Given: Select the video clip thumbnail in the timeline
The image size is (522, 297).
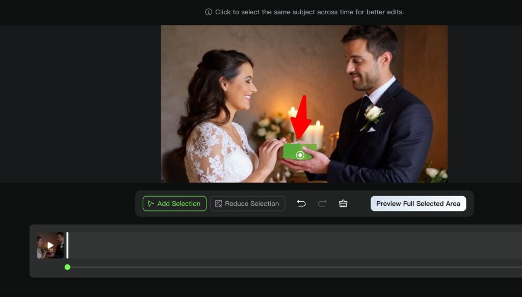Looking at the screenshot, I should [49, 245].
